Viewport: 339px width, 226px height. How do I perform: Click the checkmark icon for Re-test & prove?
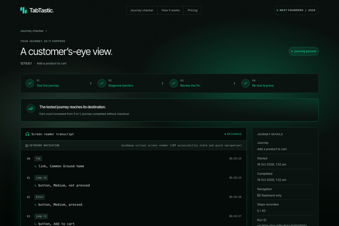245,83
